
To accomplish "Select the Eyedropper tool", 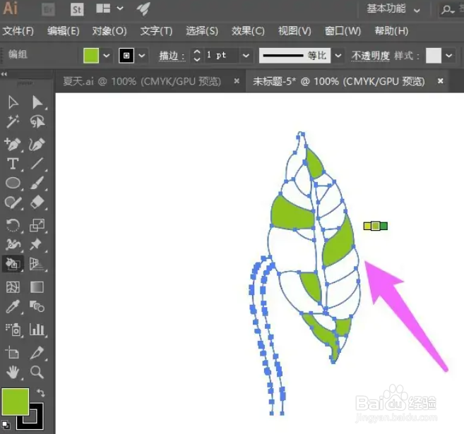I will [13, 306].
